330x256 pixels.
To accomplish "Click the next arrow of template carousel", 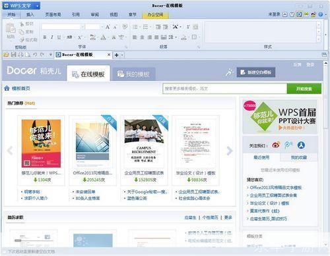I will (x=230, y=151).
